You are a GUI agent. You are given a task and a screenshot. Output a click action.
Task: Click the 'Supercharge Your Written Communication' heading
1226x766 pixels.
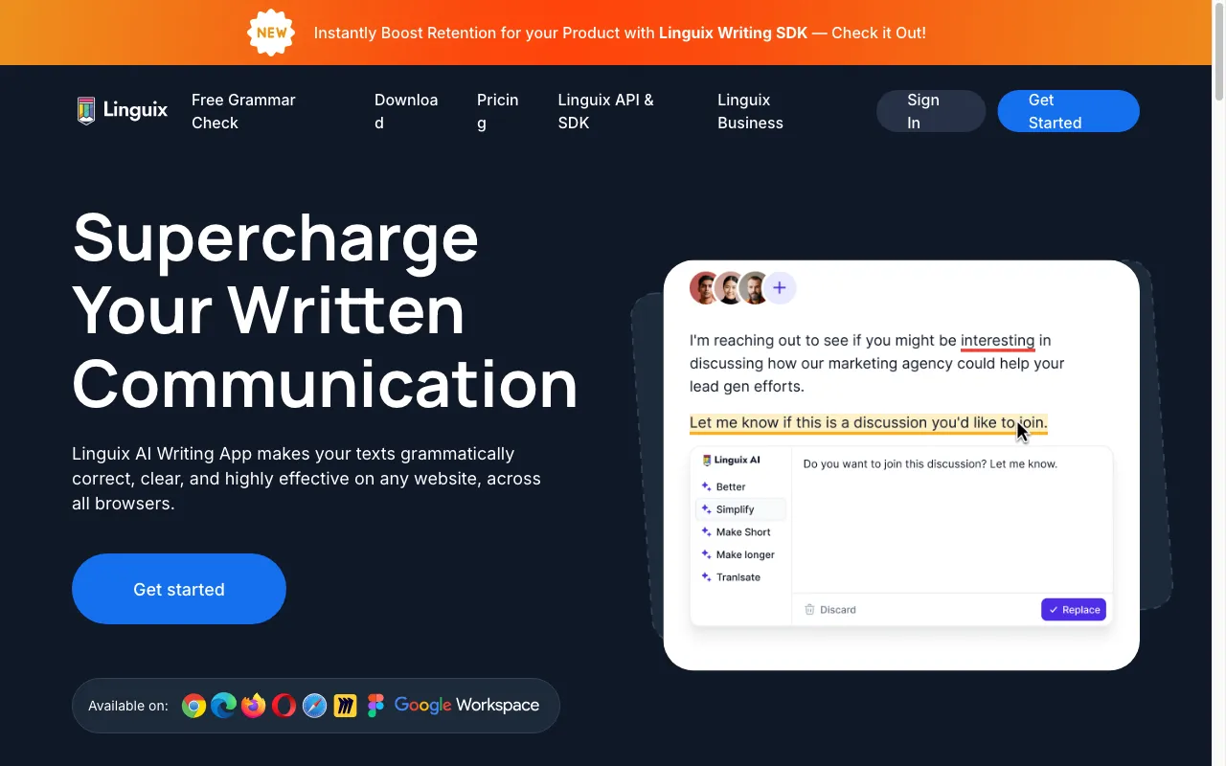pos(325,311)
